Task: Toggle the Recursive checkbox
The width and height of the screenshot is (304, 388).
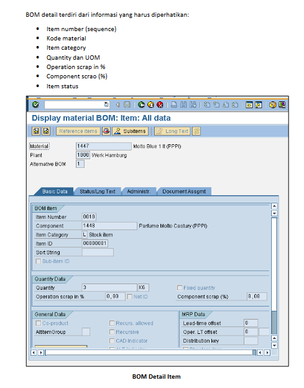Action: 112,332
